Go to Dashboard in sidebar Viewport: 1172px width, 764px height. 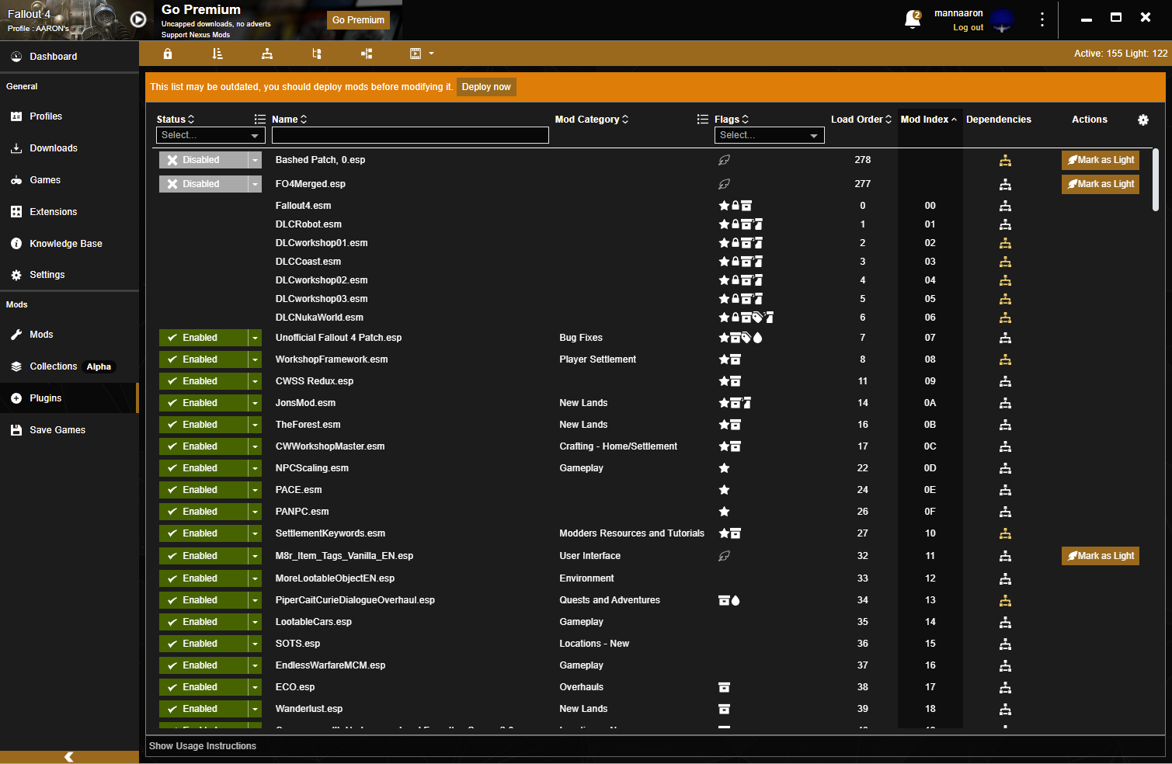click(69, 57)
